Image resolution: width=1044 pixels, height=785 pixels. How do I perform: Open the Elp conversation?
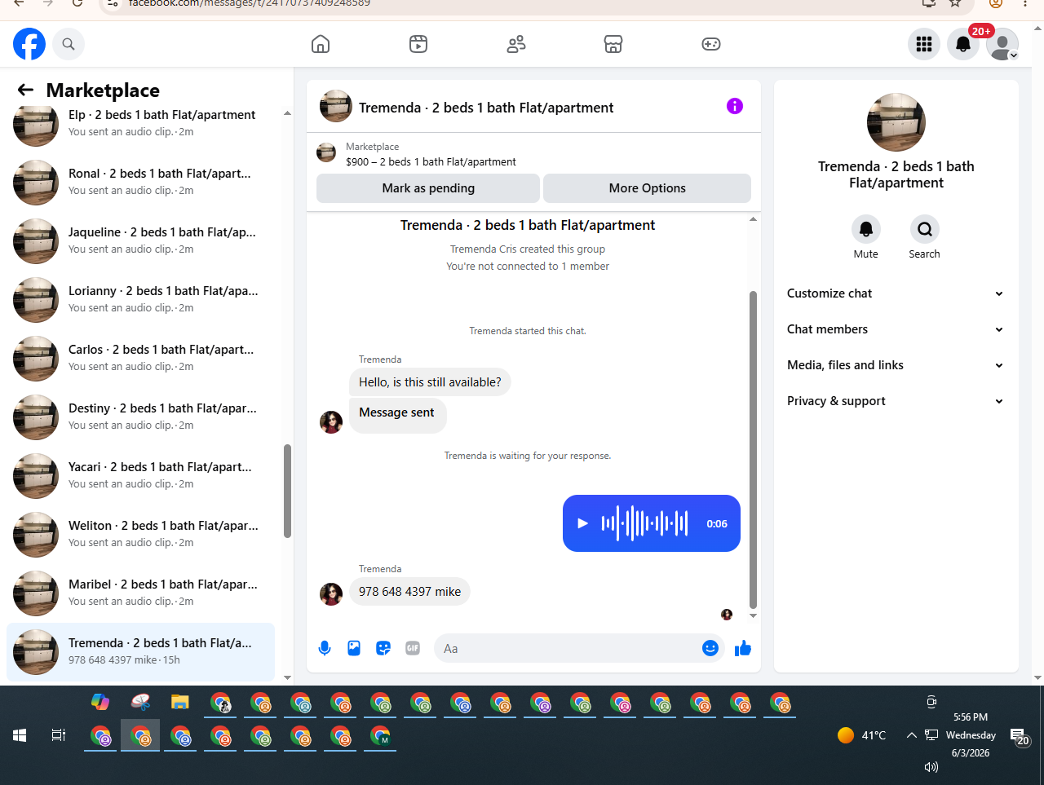pyautogui.click(x=140, y=124)
